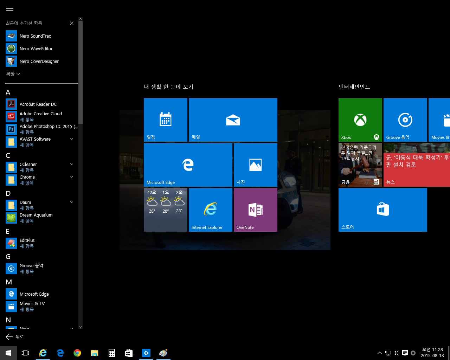Open the weather forecast tile

click(166, 210)
